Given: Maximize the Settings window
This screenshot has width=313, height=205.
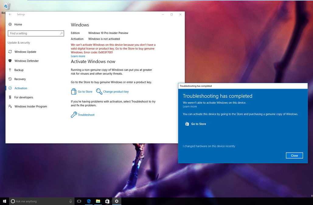Looking at the screenshot, I should coord(172,14).
